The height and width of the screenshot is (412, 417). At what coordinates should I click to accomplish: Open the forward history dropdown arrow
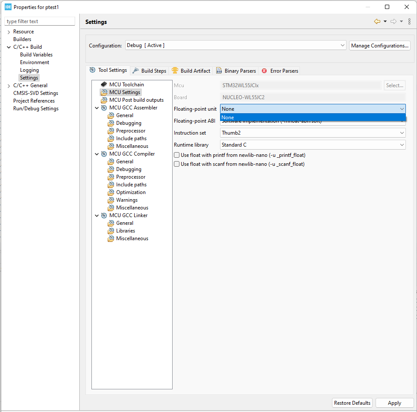coord(401,21)
